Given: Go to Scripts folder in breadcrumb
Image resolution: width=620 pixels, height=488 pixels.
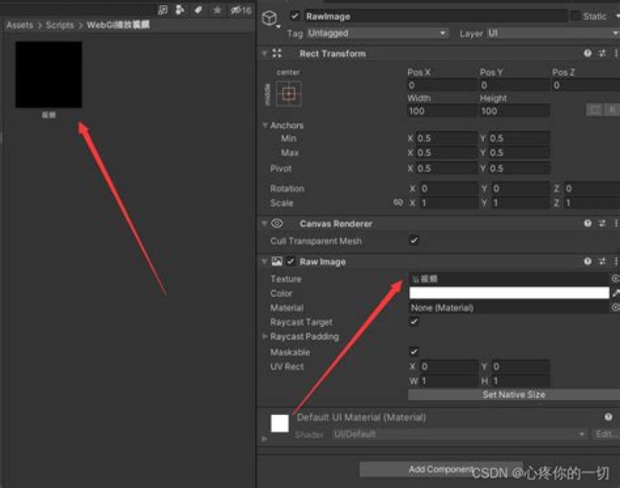Looking at the screenshot, I should point(59,25).
